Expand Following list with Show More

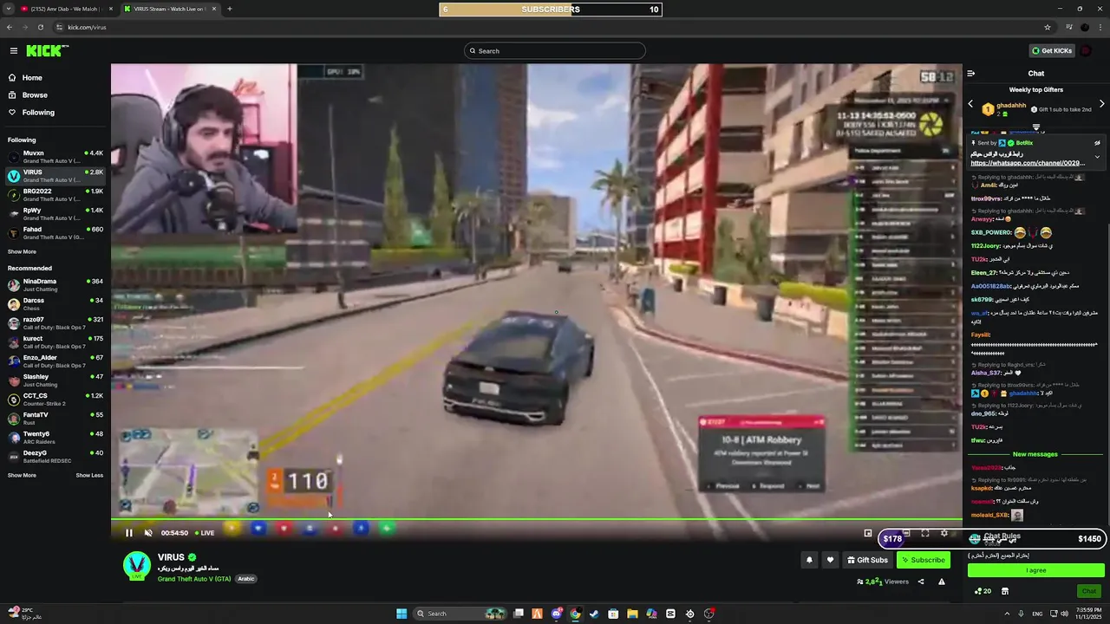[x=22, y=252]
